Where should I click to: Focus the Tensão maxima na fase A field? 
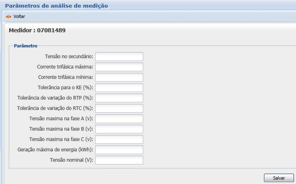(119, 119)
